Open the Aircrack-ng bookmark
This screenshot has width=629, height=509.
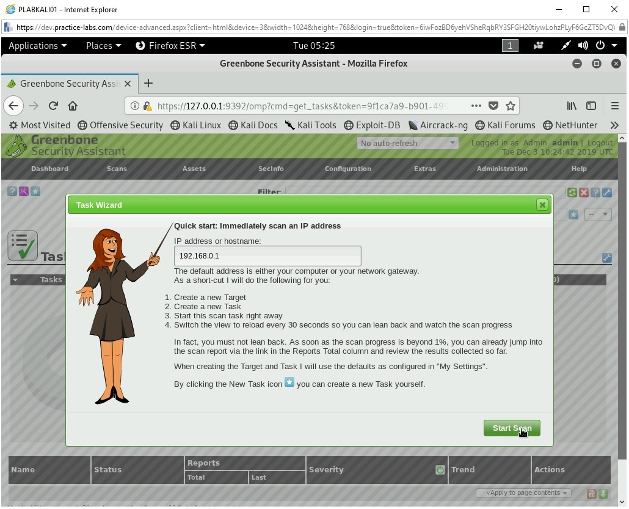pyautogui.click(x=438, y=125)
